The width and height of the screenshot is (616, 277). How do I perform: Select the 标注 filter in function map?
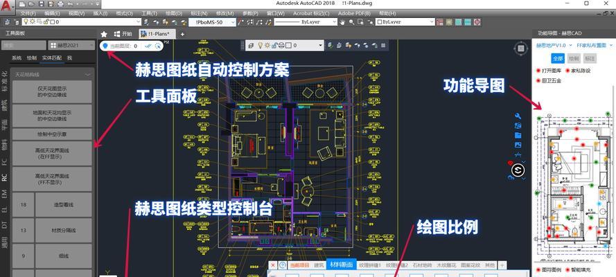click(590, 58)
